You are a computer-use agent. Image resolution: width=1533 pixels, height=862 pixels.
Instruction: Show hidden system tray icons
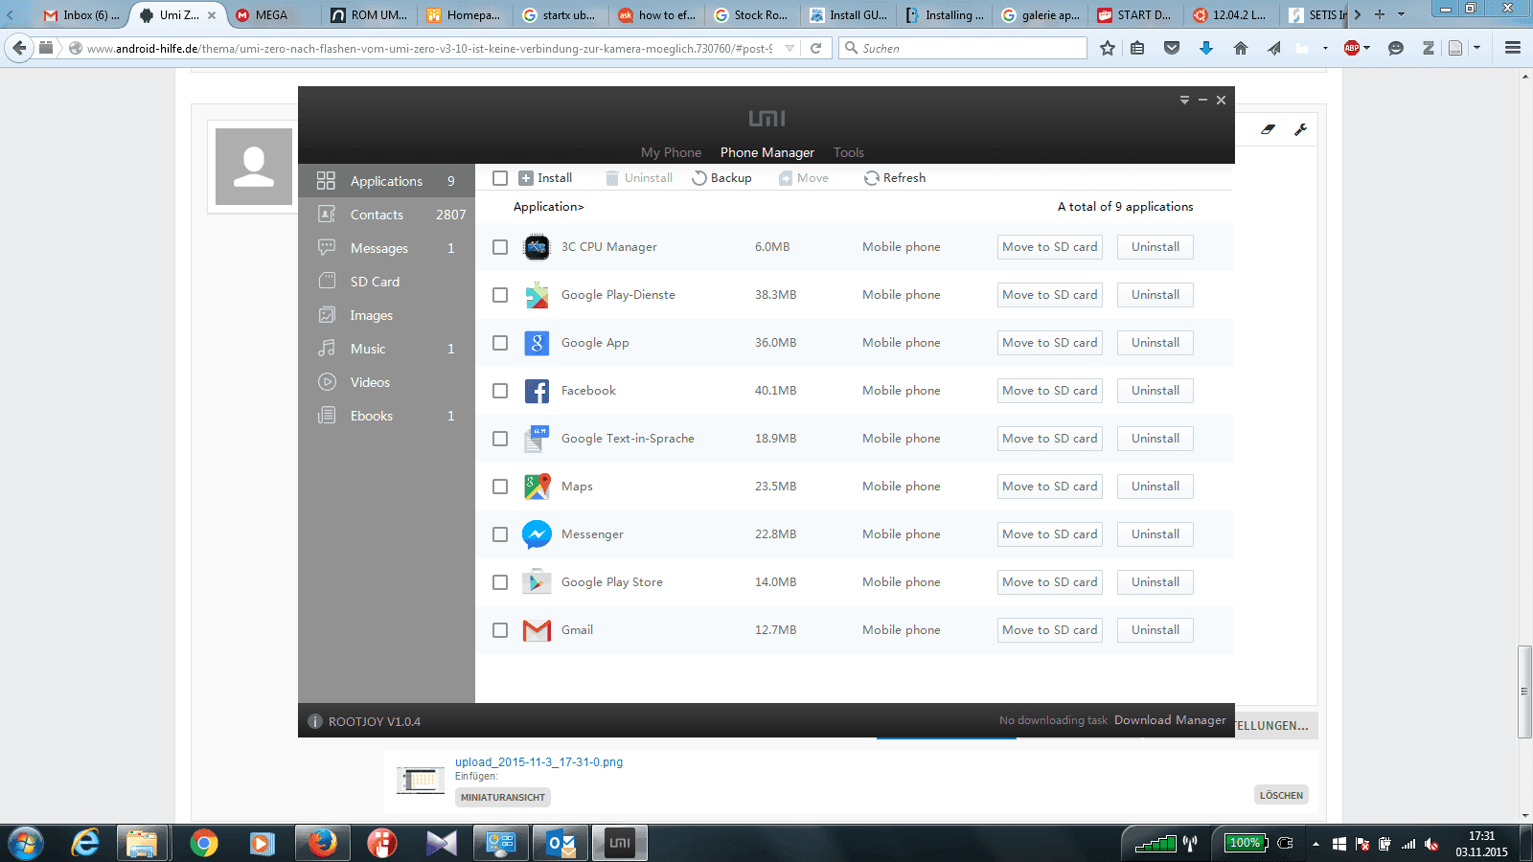pos(1316,844)
